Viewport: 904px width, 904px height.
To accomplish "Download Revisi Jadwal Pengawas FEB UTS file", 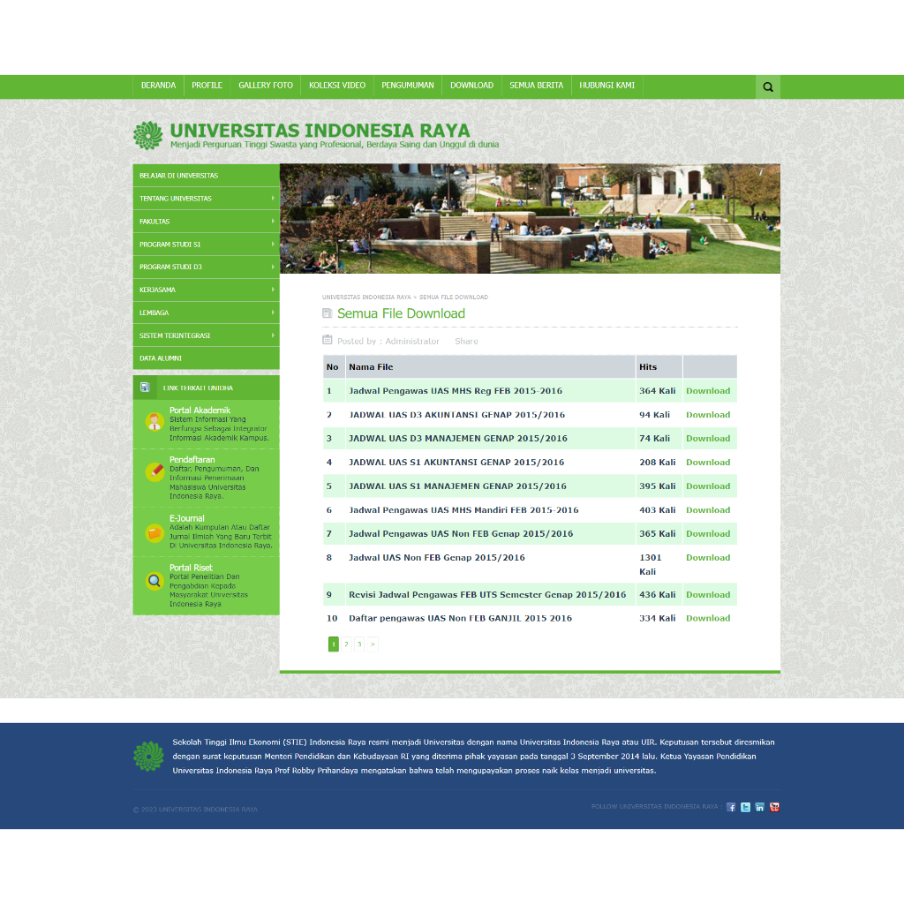I will click(x=708, y=594).
